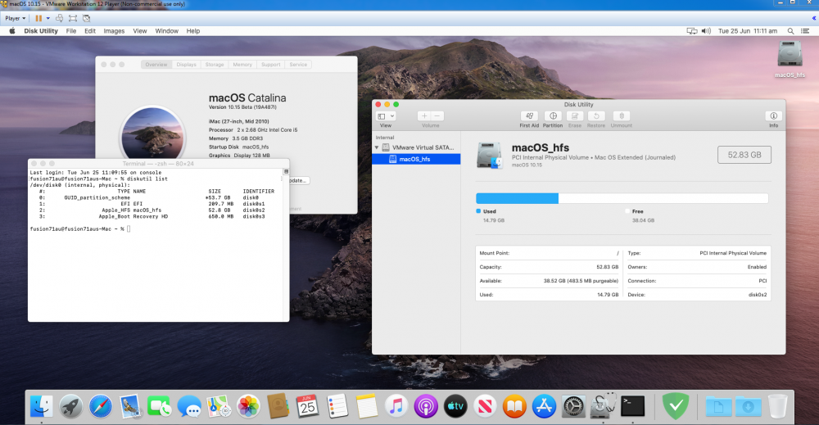
Task: Open Apple TV from the Dock
Action: tap(455, 405)
